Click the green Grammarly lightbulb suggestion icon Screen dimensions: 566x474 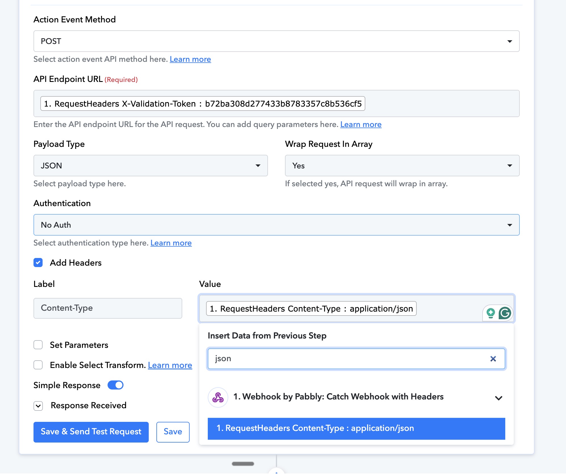491,313
